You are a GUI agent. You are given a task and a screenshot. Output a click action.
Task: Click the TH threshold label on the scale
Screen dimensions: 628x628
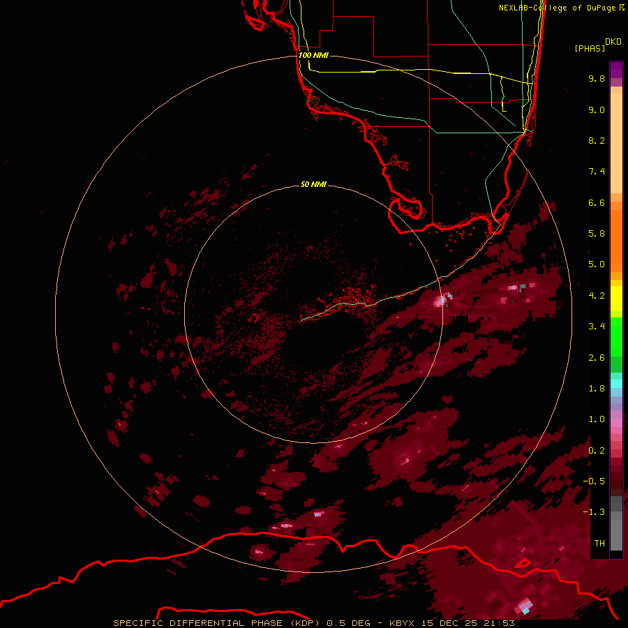(x=599, y=544)
